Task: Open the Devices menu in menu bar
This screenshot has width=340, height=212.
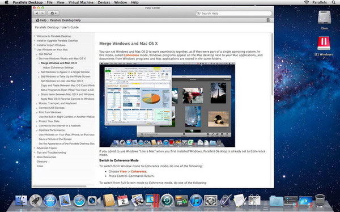Action: coord(104,2)
